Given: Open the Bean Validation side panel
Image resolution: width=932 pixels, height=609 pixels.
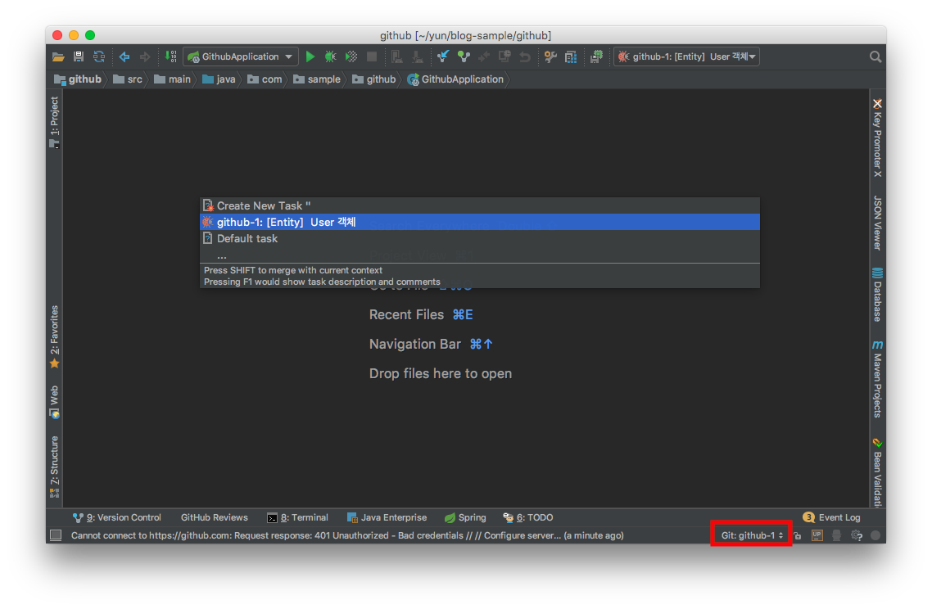Looking at the screenshot, I should 877,472.
